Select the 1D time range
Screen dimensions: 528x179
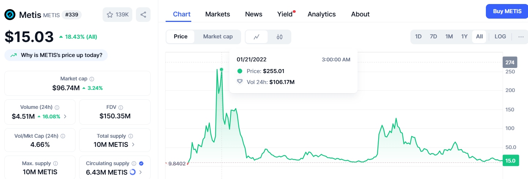pos(418,37)
